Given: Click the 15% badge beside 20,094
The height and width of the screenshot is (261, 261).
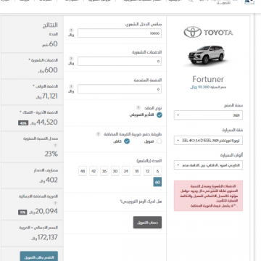Looking at the screenshot, I should 22,212.
